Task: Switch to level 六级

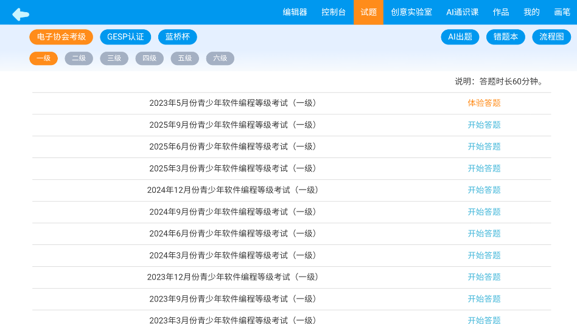Action: tap(220, 58)
